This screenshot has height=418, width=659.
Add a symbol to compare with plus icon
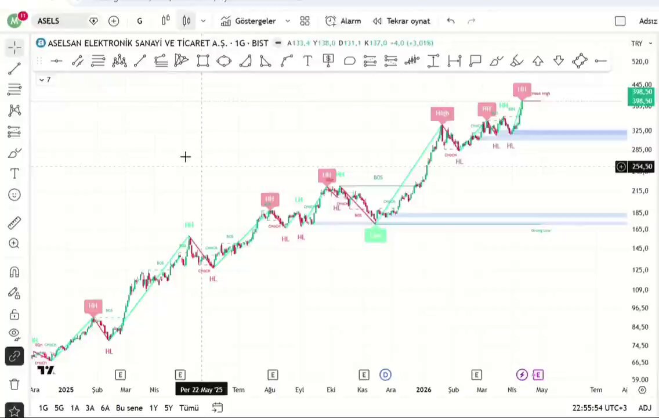pos(114,21)
